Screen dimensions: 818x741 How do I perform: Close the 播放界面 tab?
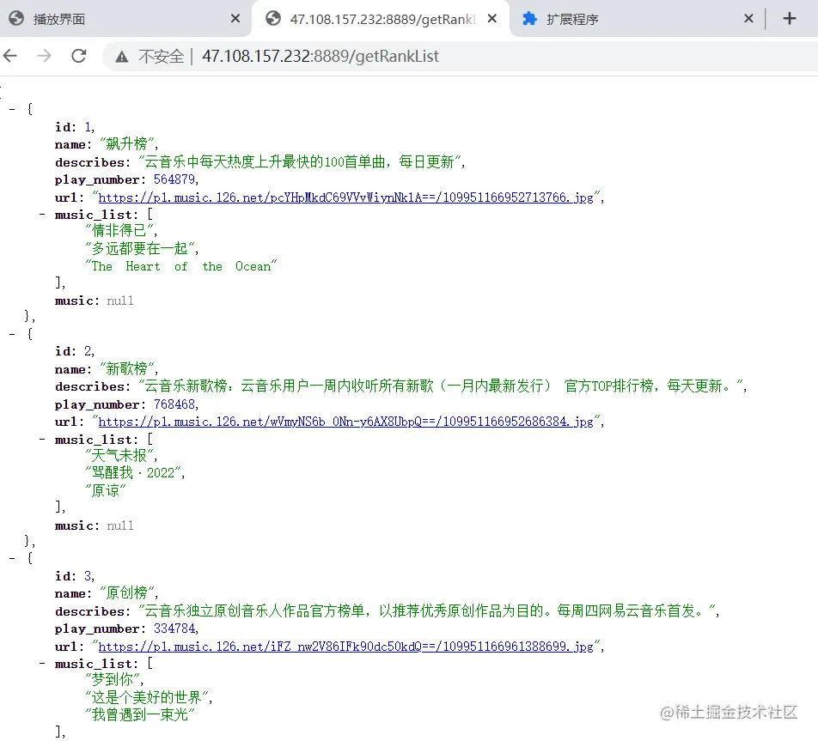(x=235, y=19)
